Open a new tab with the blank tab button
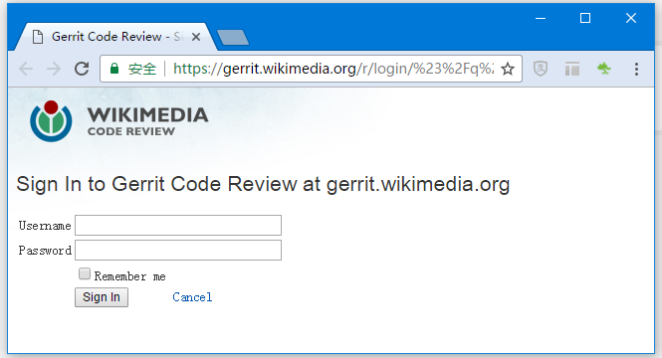Screen dimensions: 662x358 [x=233, y=37]
